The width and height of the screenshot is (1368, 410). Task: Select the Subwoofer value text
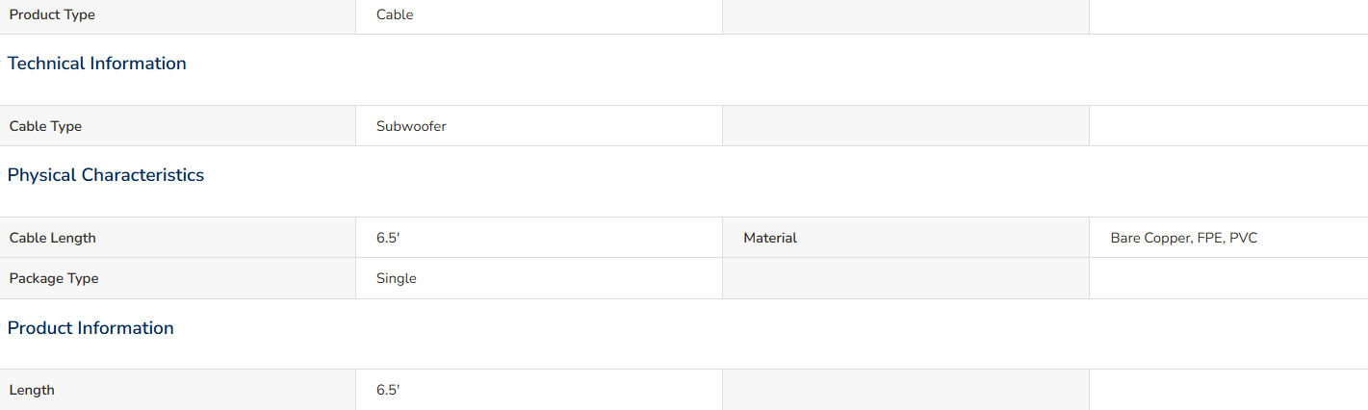(411, 126)
